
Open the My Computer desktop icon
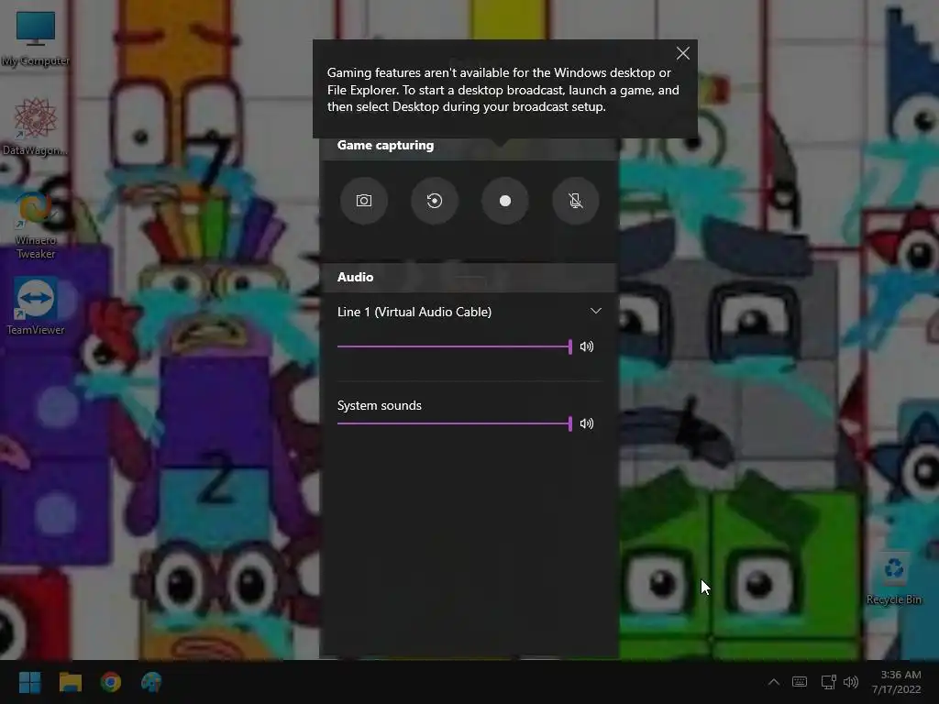point(36,38)
